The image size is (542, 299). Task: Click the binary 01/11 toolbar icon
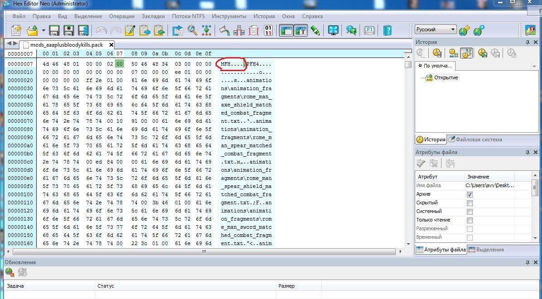point(268,30)
